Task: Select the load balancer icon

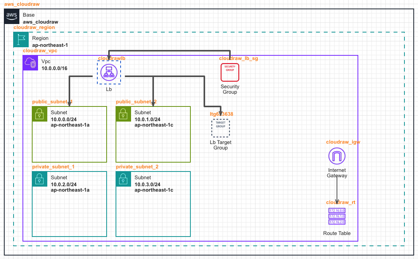Action: point(109,72)
